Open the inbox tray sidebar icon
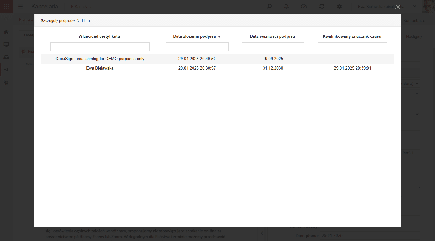435x241 pixels. (6, 57)
